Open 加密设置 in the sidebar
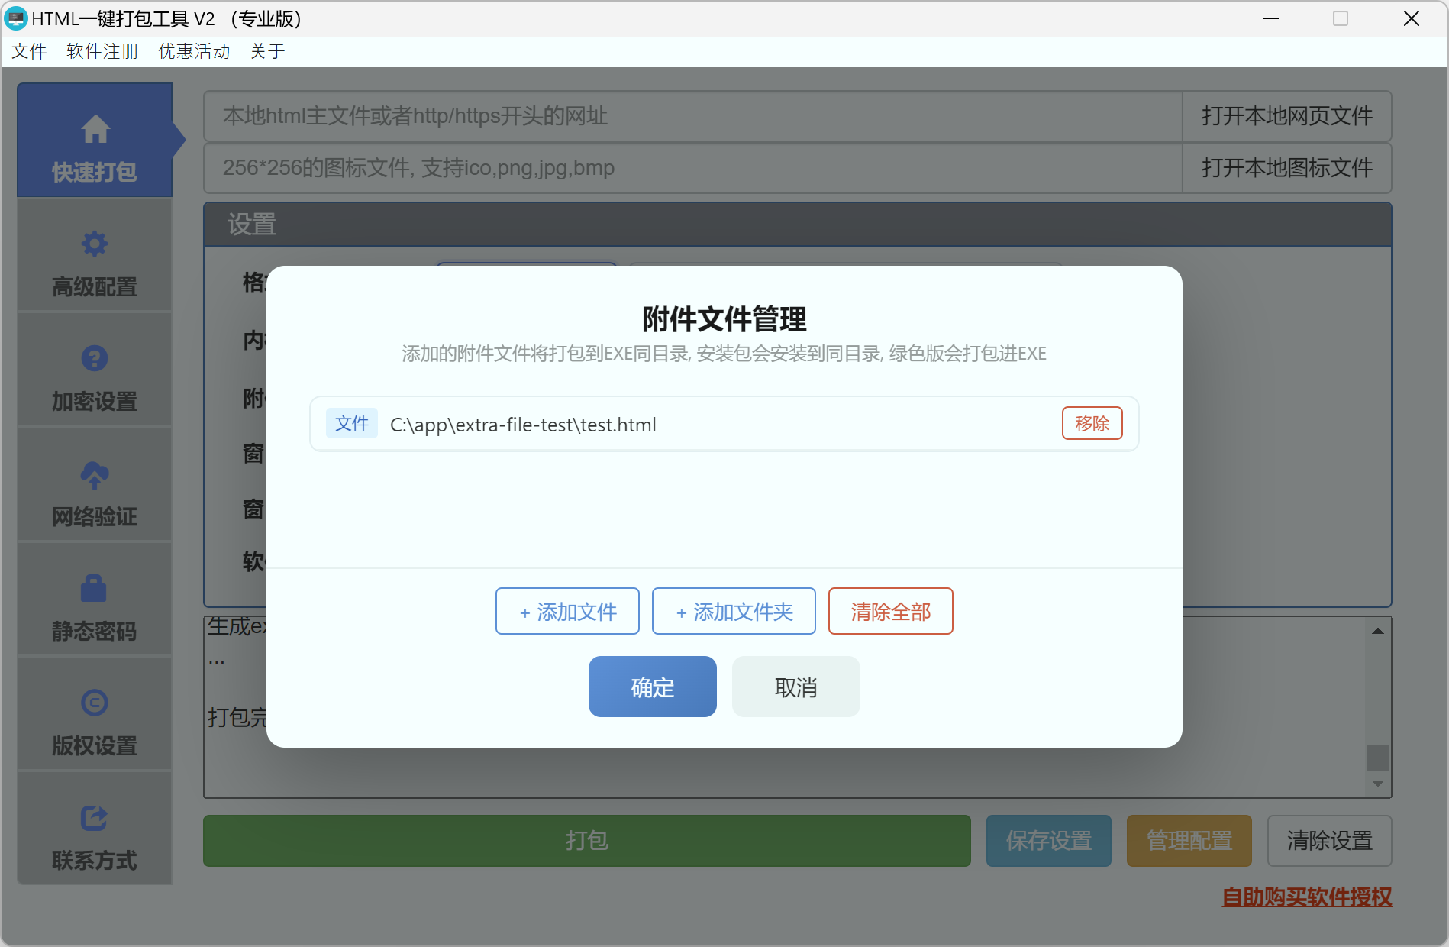 (x=94, y=359)
